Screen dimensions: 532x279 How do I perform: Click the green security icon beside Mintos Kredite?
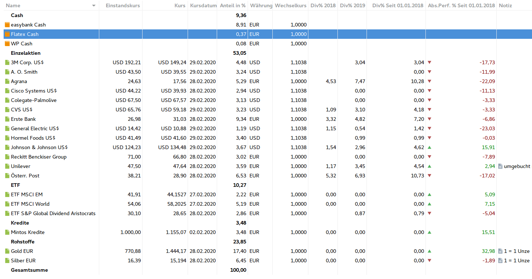click(x=7, y=232)
